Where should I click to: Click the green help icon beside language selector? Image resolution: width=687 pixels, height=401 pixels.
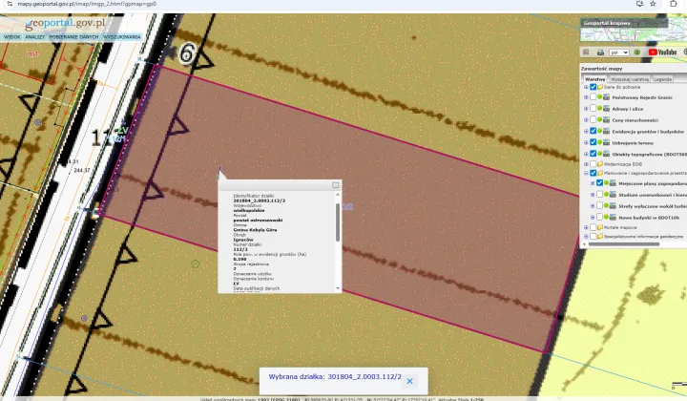637,53
